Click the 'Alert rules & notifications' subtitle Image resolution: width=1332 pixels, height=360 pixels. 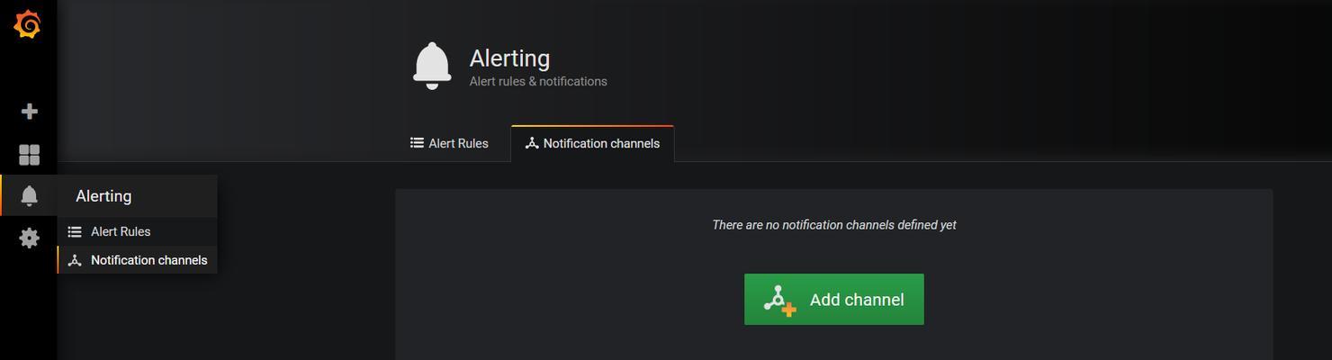click(x=538, y=81)
